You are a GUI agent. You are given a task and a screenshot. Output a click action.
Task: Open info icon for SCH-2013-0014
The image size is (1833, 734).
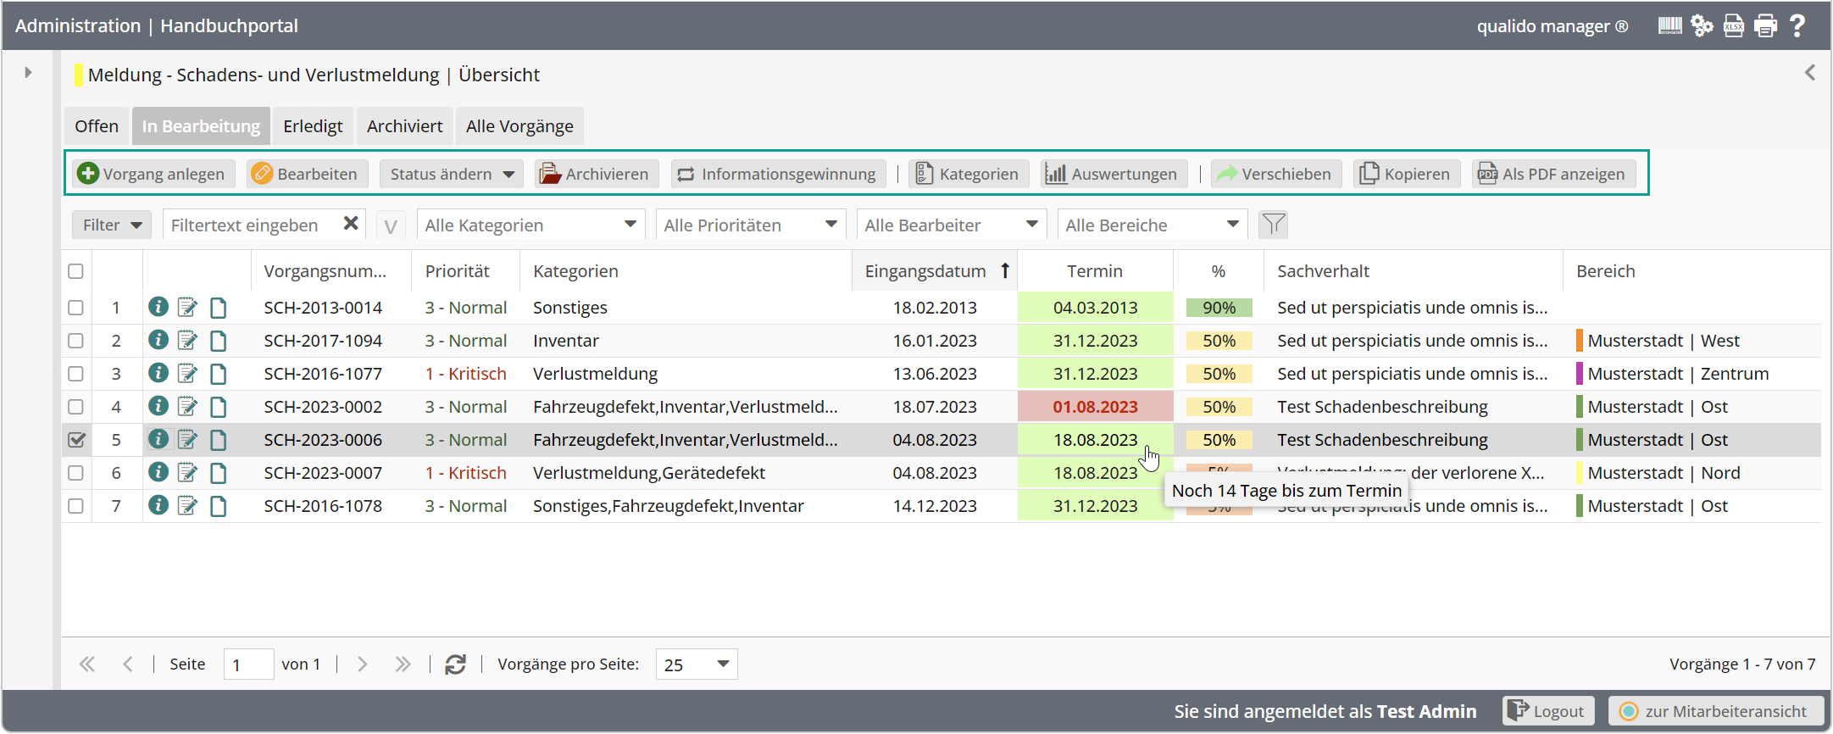[x=158, y=307]
